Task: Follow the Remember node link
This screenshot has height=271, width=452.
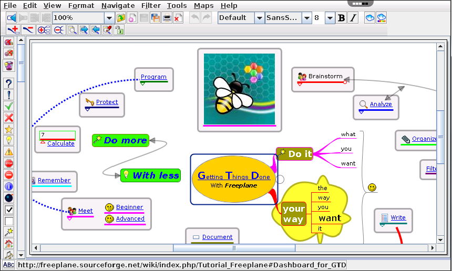Action: coord(54,180)
